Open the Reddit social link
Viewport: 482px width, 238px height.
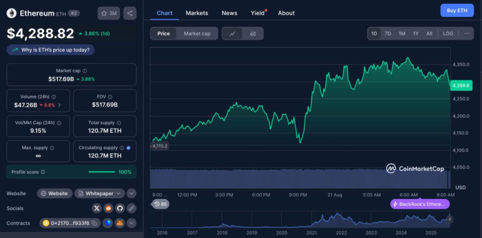109,208
